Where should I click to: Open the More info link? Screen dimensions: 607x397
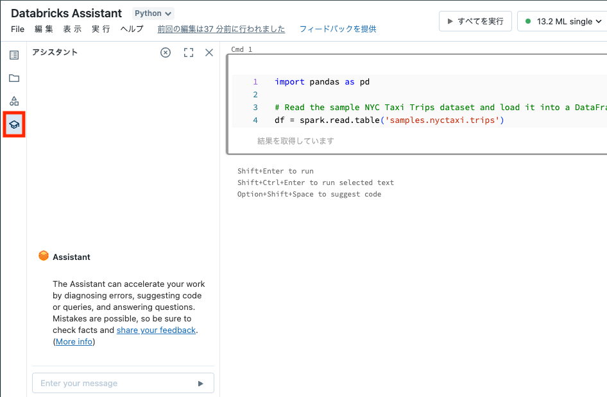[x=73, y=341]
